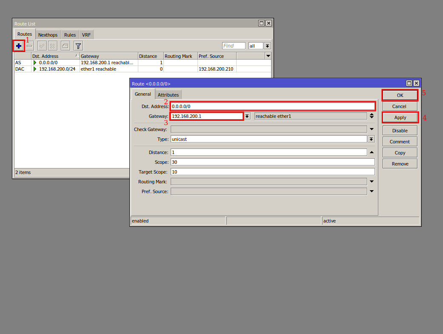Open the Routing Mark dropdown
Screen dimensions: 443x334
[372, 181]
